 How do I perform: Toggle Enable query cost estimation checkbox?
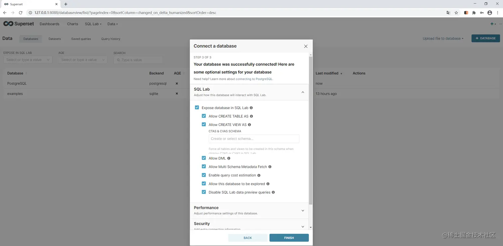(x=204, y=175)
